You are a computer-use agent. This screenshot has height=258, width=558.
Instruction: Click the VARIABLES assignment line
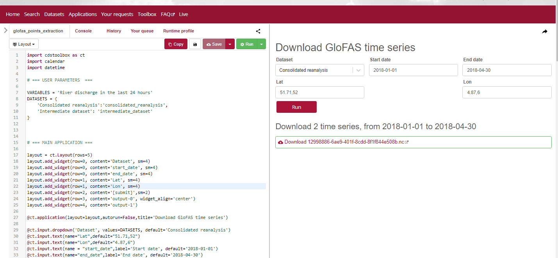click(89, 93)
